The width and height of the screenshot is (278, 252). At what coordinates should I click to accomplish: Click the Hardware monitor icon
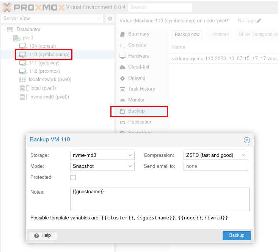pyautogui.click(x=123, y=56)
